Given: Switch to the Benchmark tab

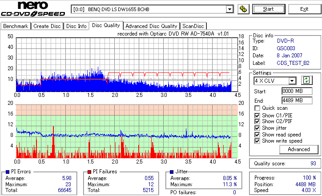Looking at the screenshot, I should 16,26.
